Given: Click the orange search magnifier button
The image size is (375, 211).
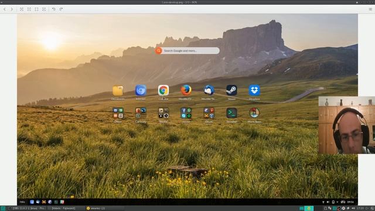Looking at the screenshot, I should point(158,50).
